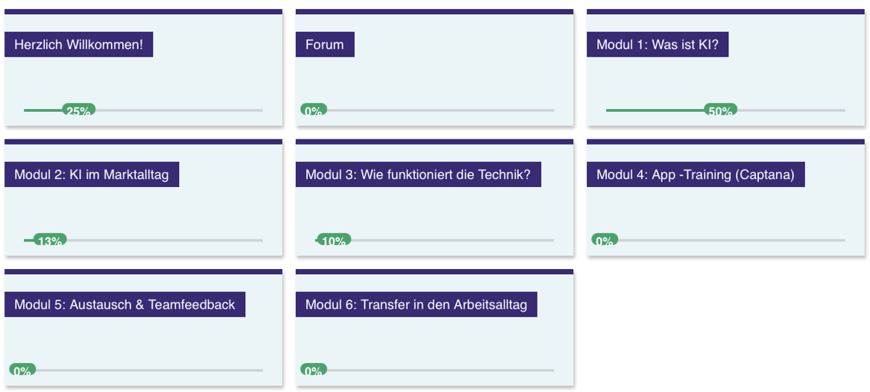Go to Modul 2: KI im Marktalltag

click(92, 175)
